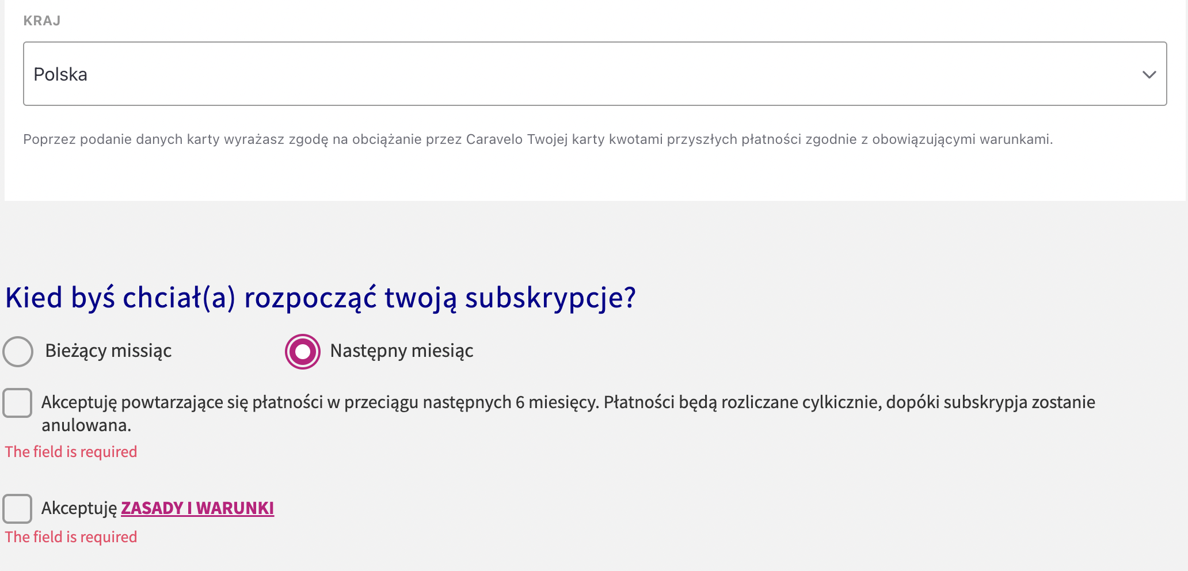
Task: Click the KRAJ field label
Action: coord(42,21)
